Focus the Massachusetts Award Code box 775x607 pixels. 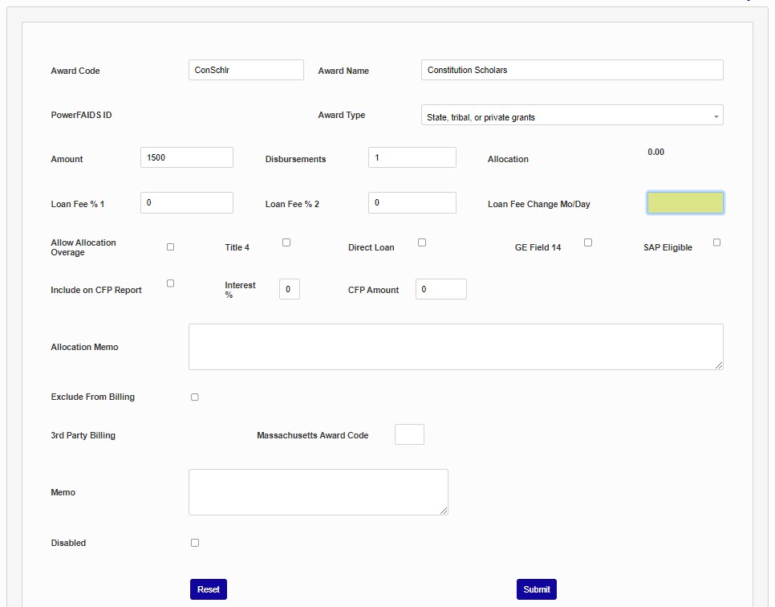click(x=409, y=434)
